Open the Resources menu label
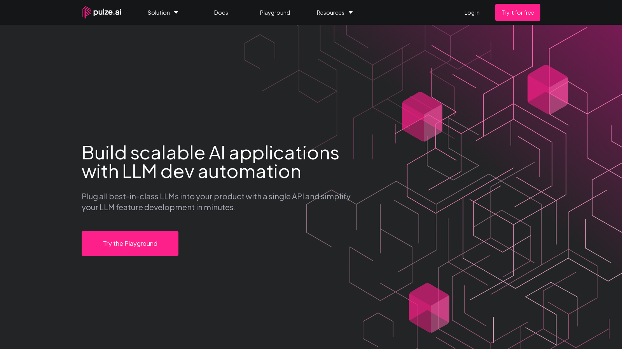The width and height of the screenshot is (622, 349). coord(330,13)
